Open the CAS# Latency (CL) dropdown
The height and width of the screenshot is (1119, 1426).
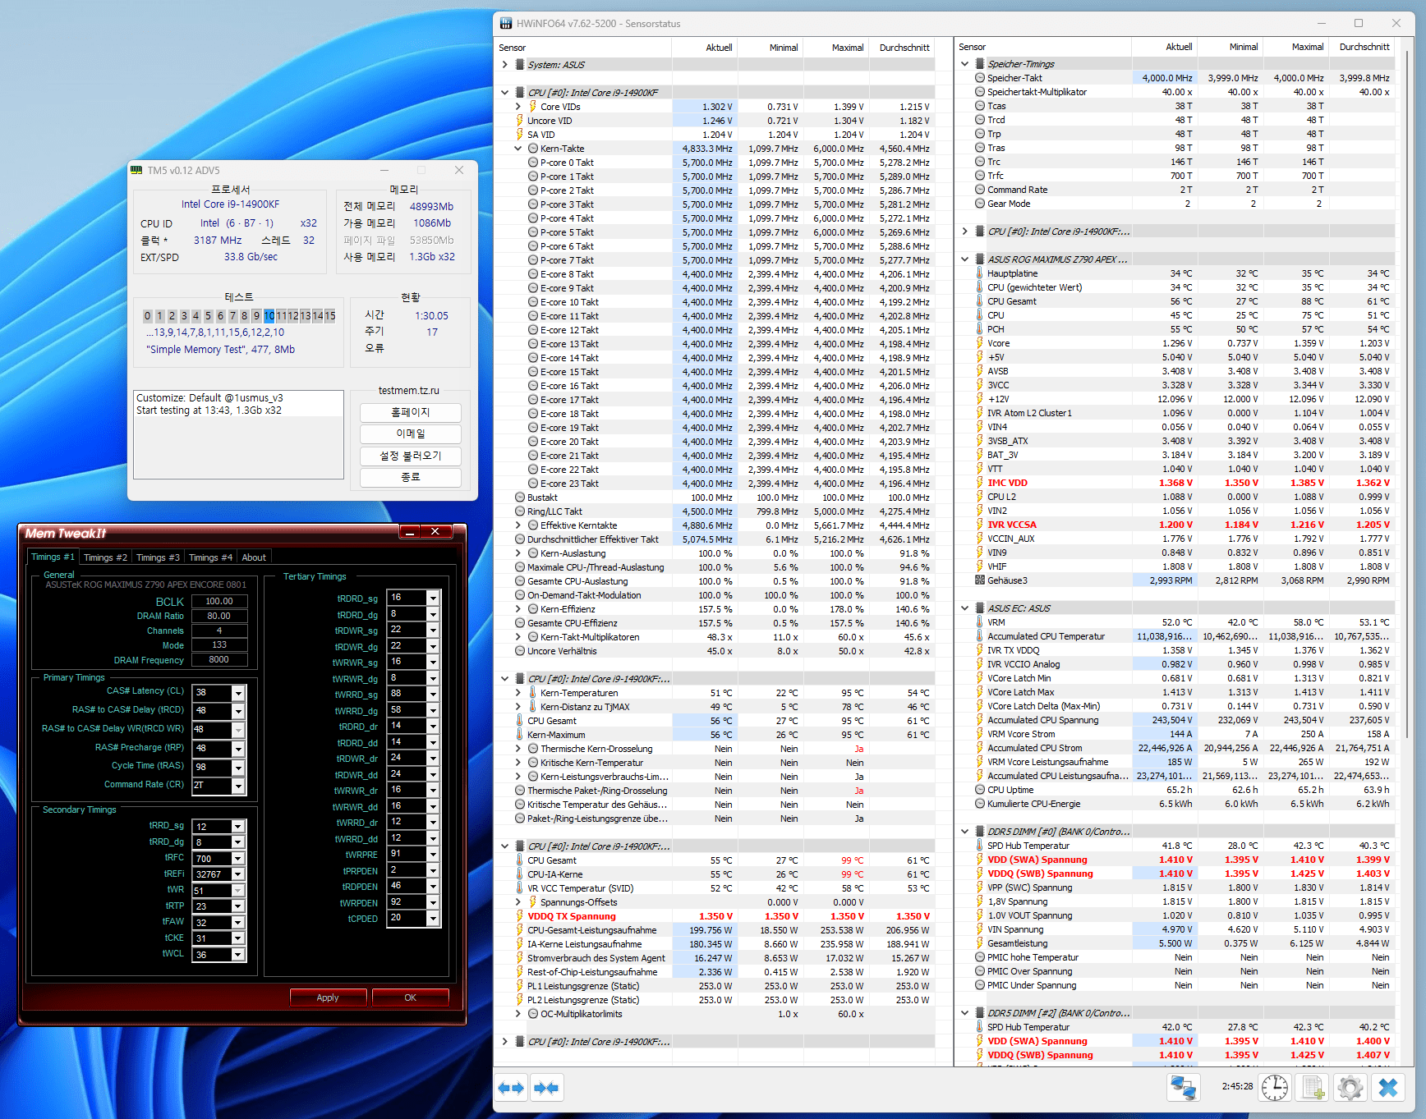pyautogui.click(x=238, y=693)
